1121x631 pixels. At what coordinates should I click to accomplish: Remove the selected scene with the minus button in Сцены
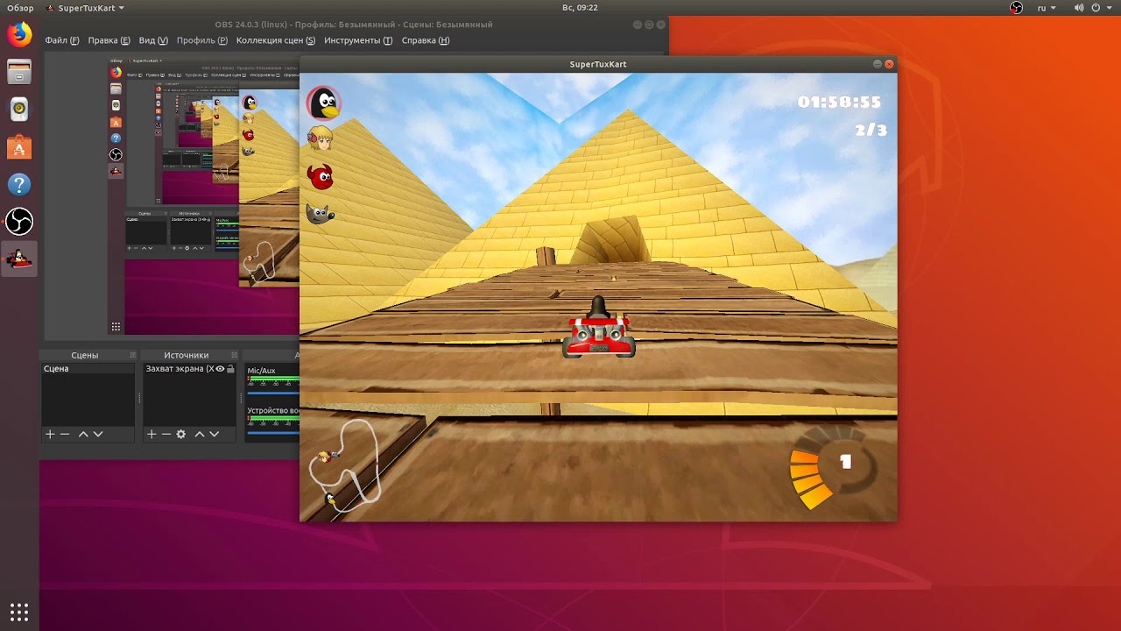pyautogui.click(x=65, y=434)
